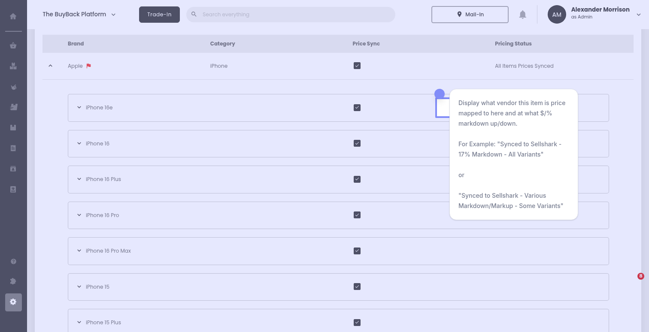Click the shopping basket sidebar icon

click(13, 46)
